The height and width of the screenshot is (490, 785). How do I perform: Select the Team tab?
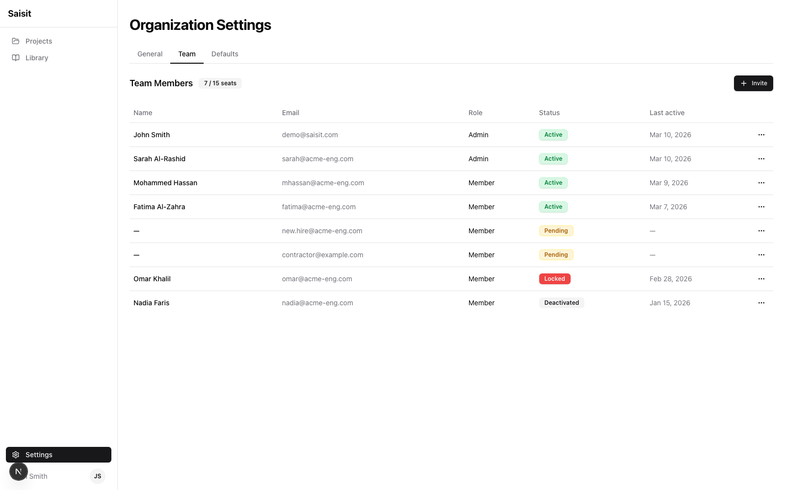(187, 54)
